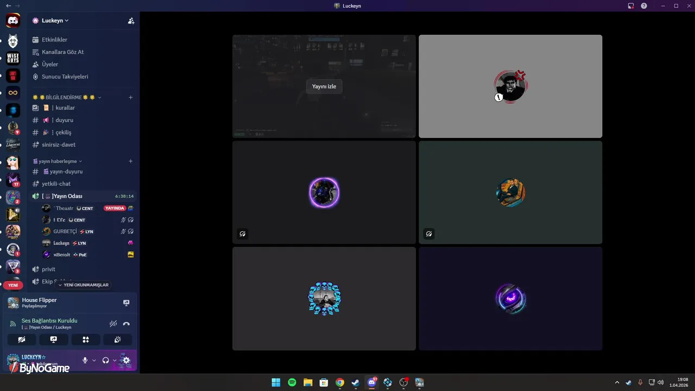The image size is (695, 391).
Task: Click the YAYINDA live badge
Action: pos(115,208)
